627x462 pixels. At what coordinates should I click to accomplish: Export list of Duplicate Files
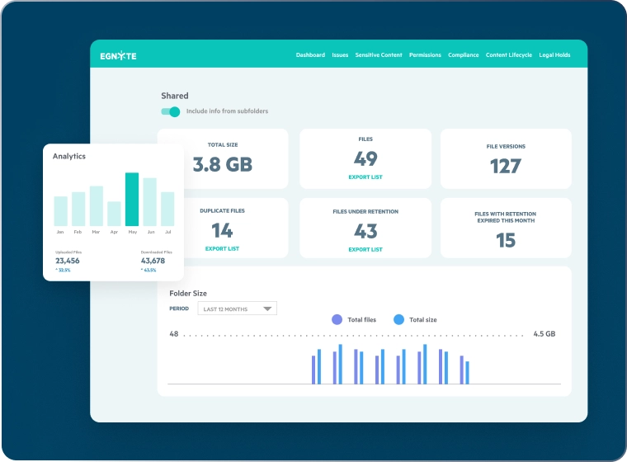click(x=222, y=248)
